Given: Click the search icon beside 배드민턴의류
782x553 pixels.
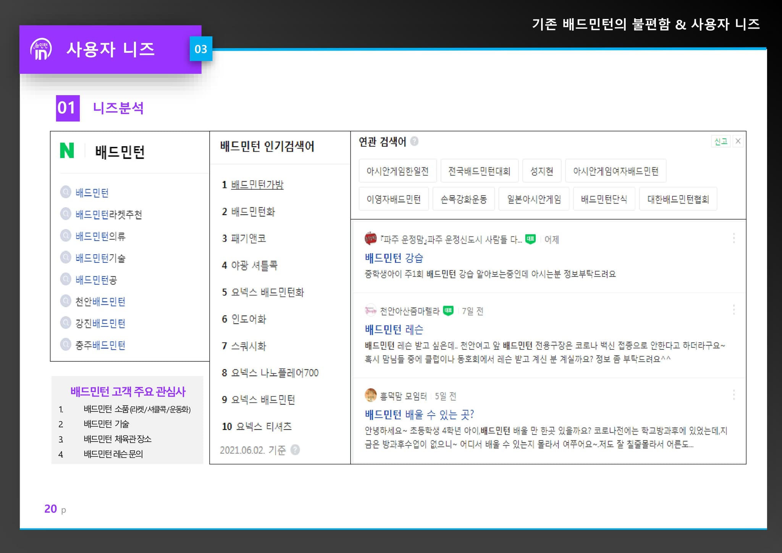Looking at the screenshot, I should pyautogui.click(x=66, y=235).
